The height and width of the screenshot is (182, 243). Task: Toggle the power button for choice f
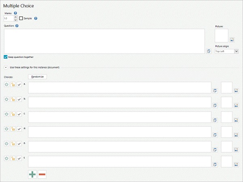tap(6, 158)
